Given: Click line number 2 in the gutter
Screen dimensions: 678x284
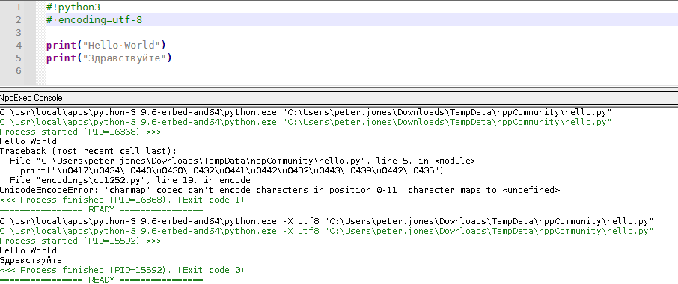Looking at the screenshot, I should (18, 20).
